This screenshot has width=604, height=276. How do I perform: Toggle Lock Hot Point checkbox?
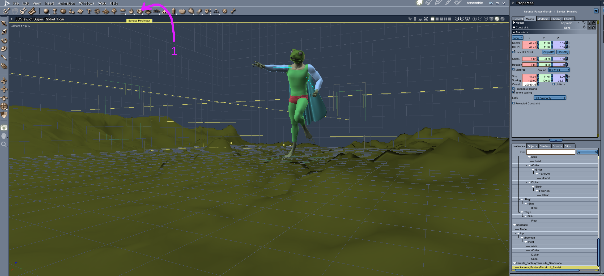(514, 52)
